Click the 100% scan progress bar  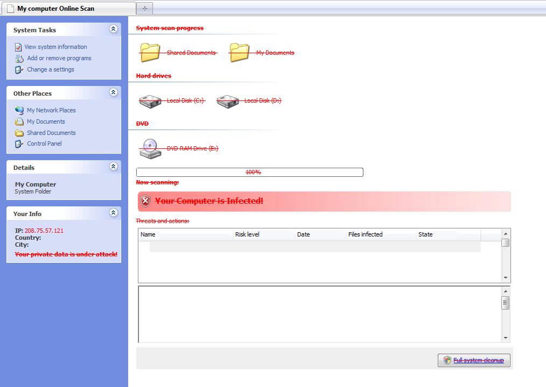(250, 172)
